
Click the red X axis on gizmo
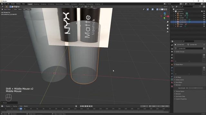(168, 16)
